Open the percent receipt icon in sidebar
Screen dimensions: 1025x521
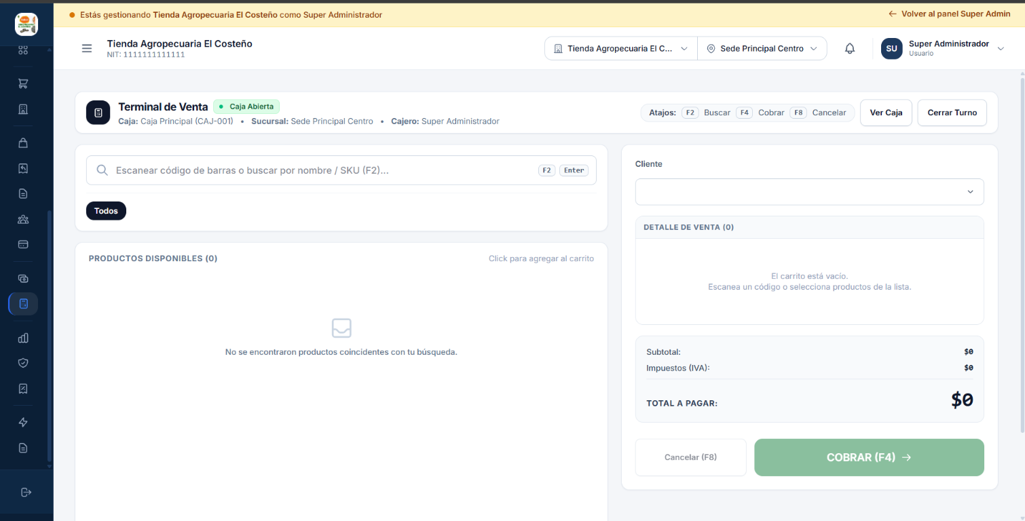23,389
